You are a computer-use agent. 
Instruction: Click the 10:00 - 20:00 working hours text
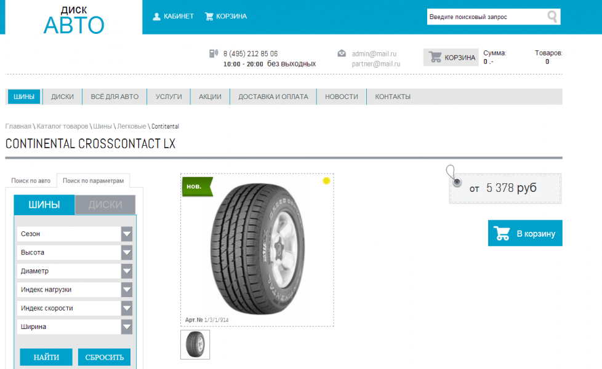tap(243, 64)
